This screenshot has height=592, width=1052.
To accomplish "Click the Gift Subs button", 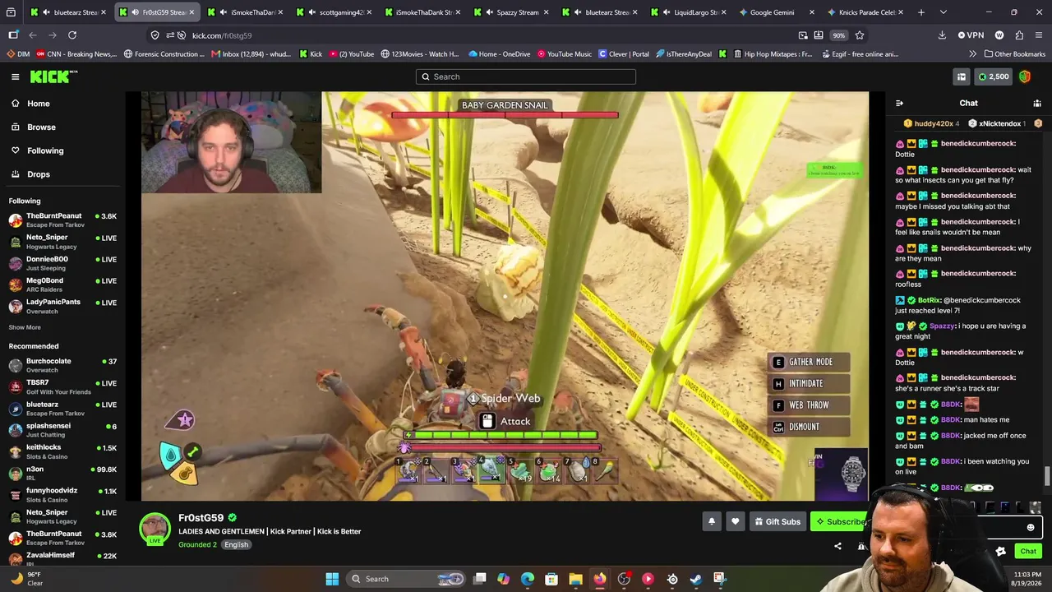I will click(777, 521).
